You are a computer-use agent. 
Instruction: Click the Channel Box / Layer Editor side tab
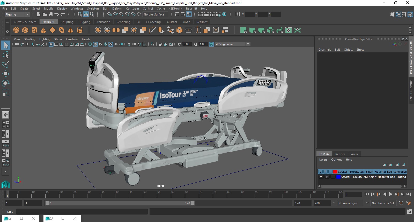click(x=411, y=57)
